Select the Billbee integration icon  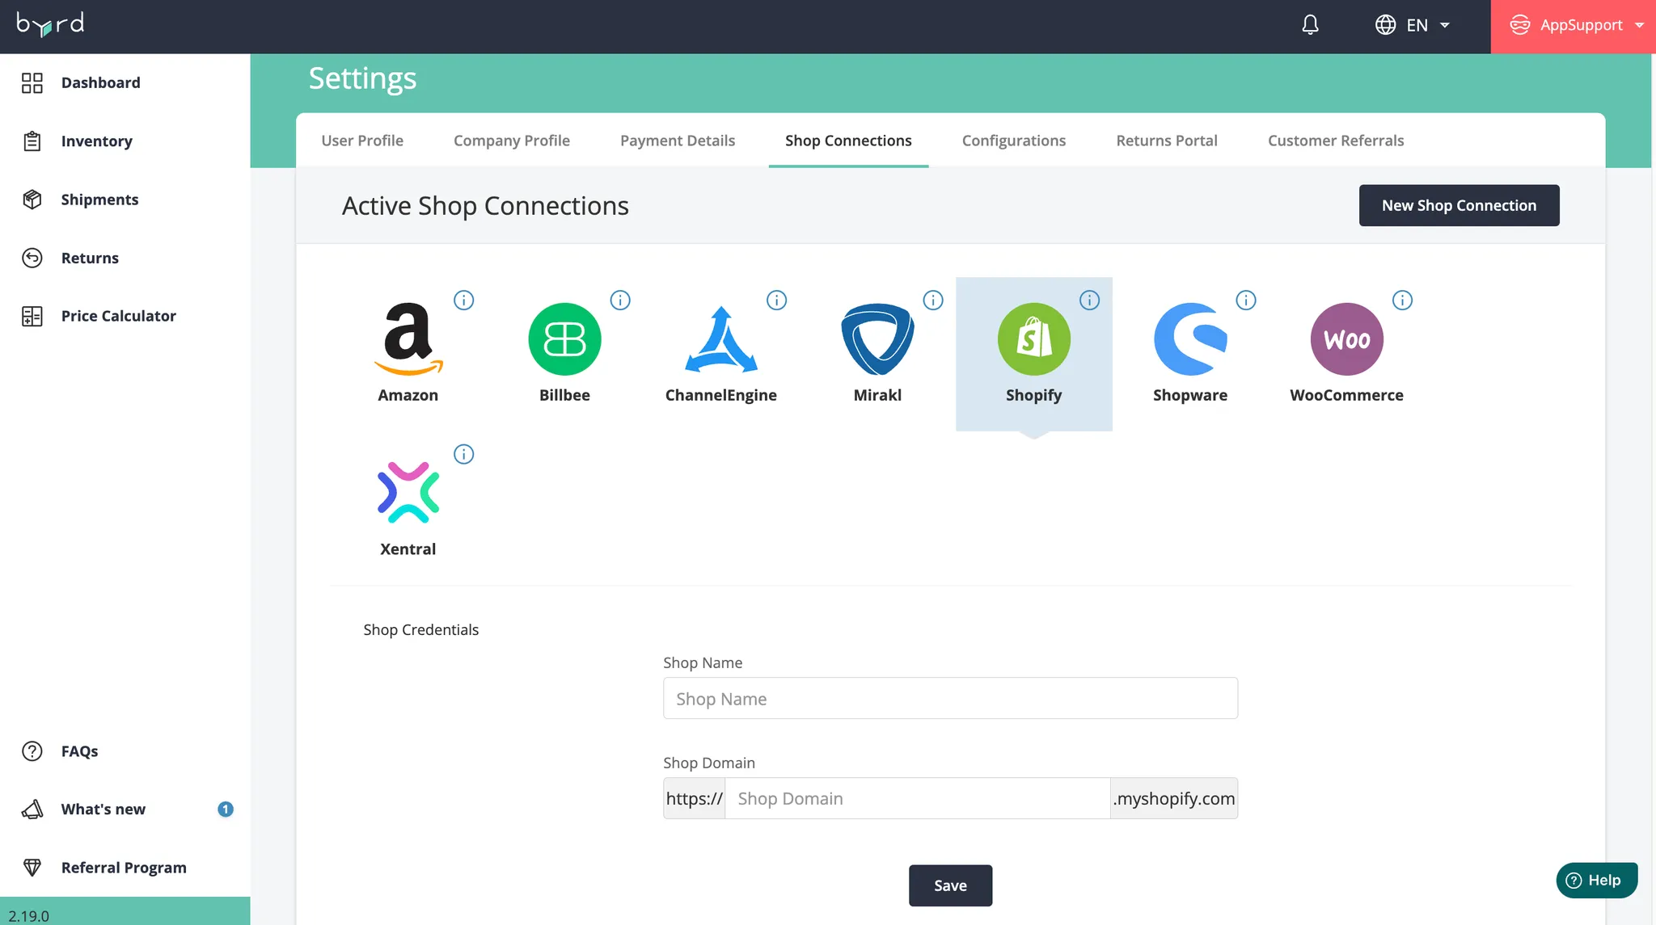click(x=564, y=339)
